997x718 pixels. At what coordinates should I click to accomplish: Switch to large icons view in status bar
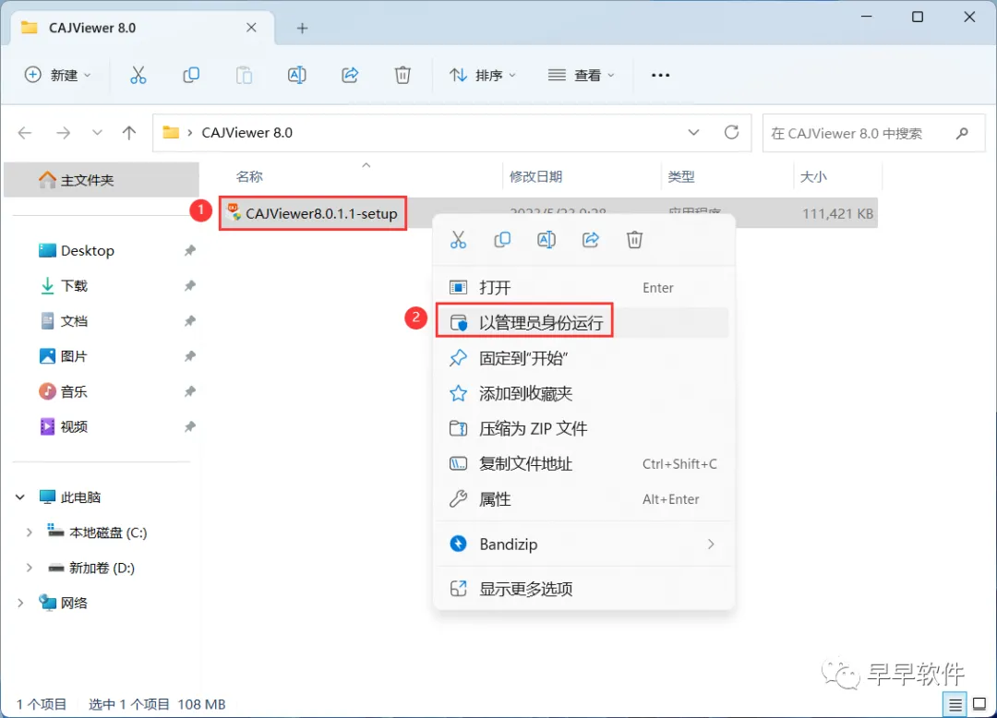(x=979, y=704)
